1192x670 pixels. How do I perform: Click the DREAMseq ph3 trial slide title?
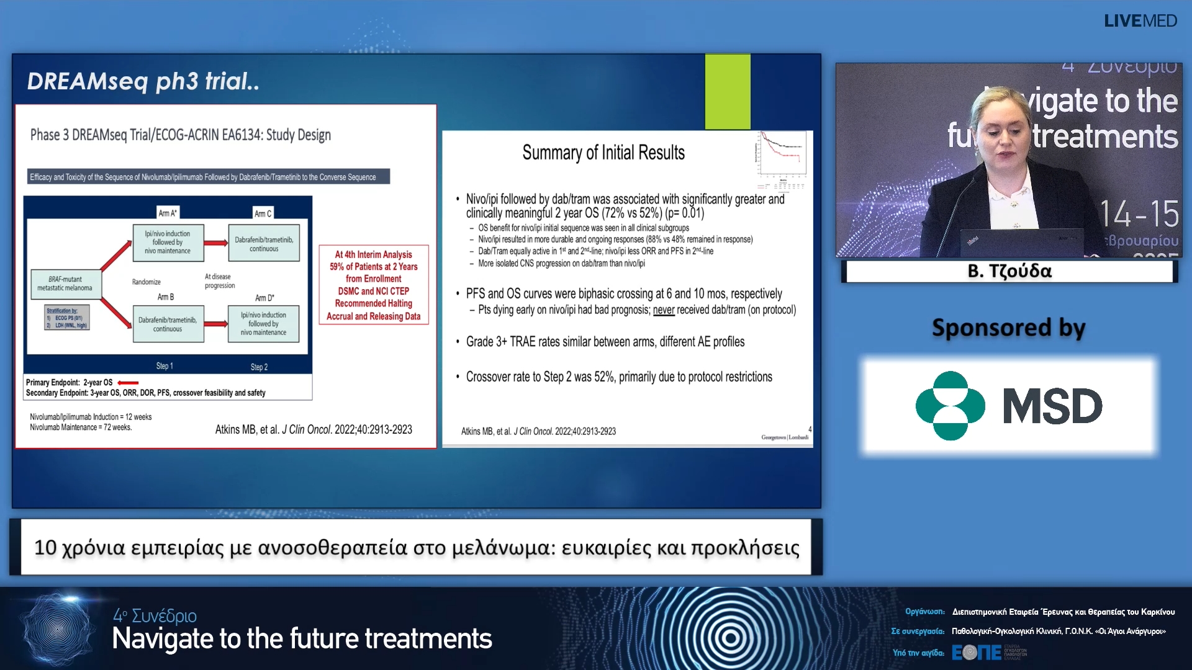[143, 81]
